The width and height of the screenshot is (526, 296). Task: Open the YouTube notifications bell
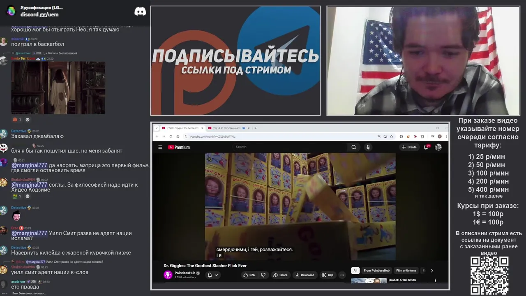click(x=426, y=147)
